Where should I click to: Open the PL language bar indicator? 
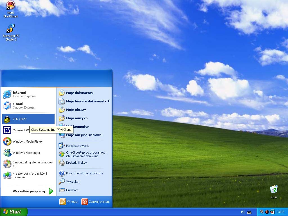[x=243, y=212]
